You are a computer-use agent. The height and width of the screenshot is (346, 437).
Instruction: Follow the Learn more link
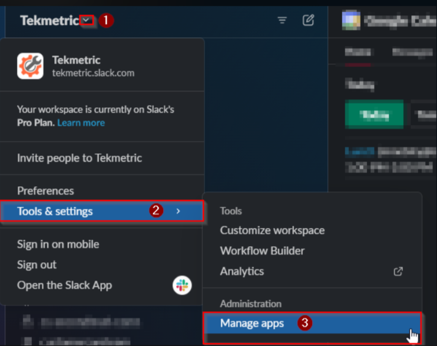click(x=81, y=123)
